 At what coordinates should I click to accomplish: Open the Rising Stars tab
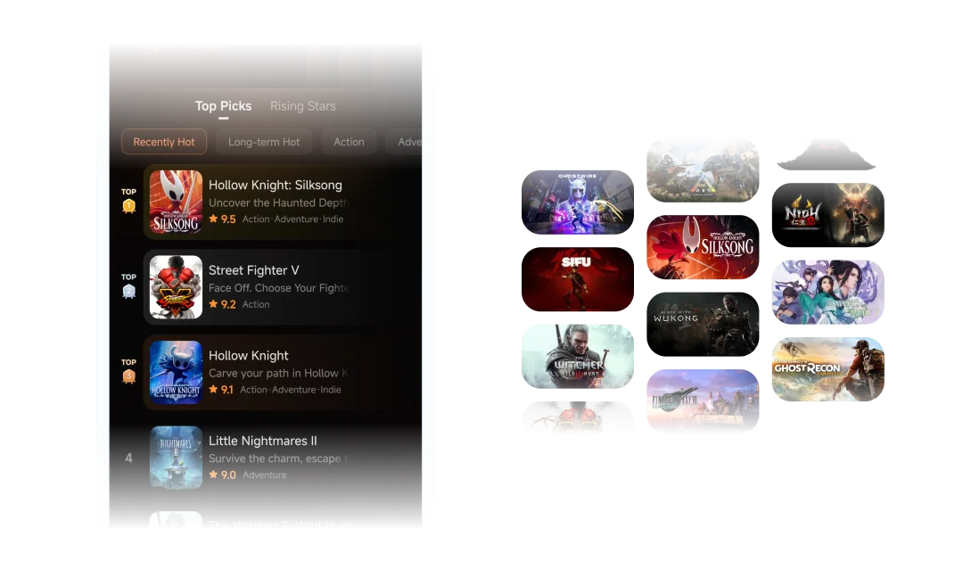point(303,106)
